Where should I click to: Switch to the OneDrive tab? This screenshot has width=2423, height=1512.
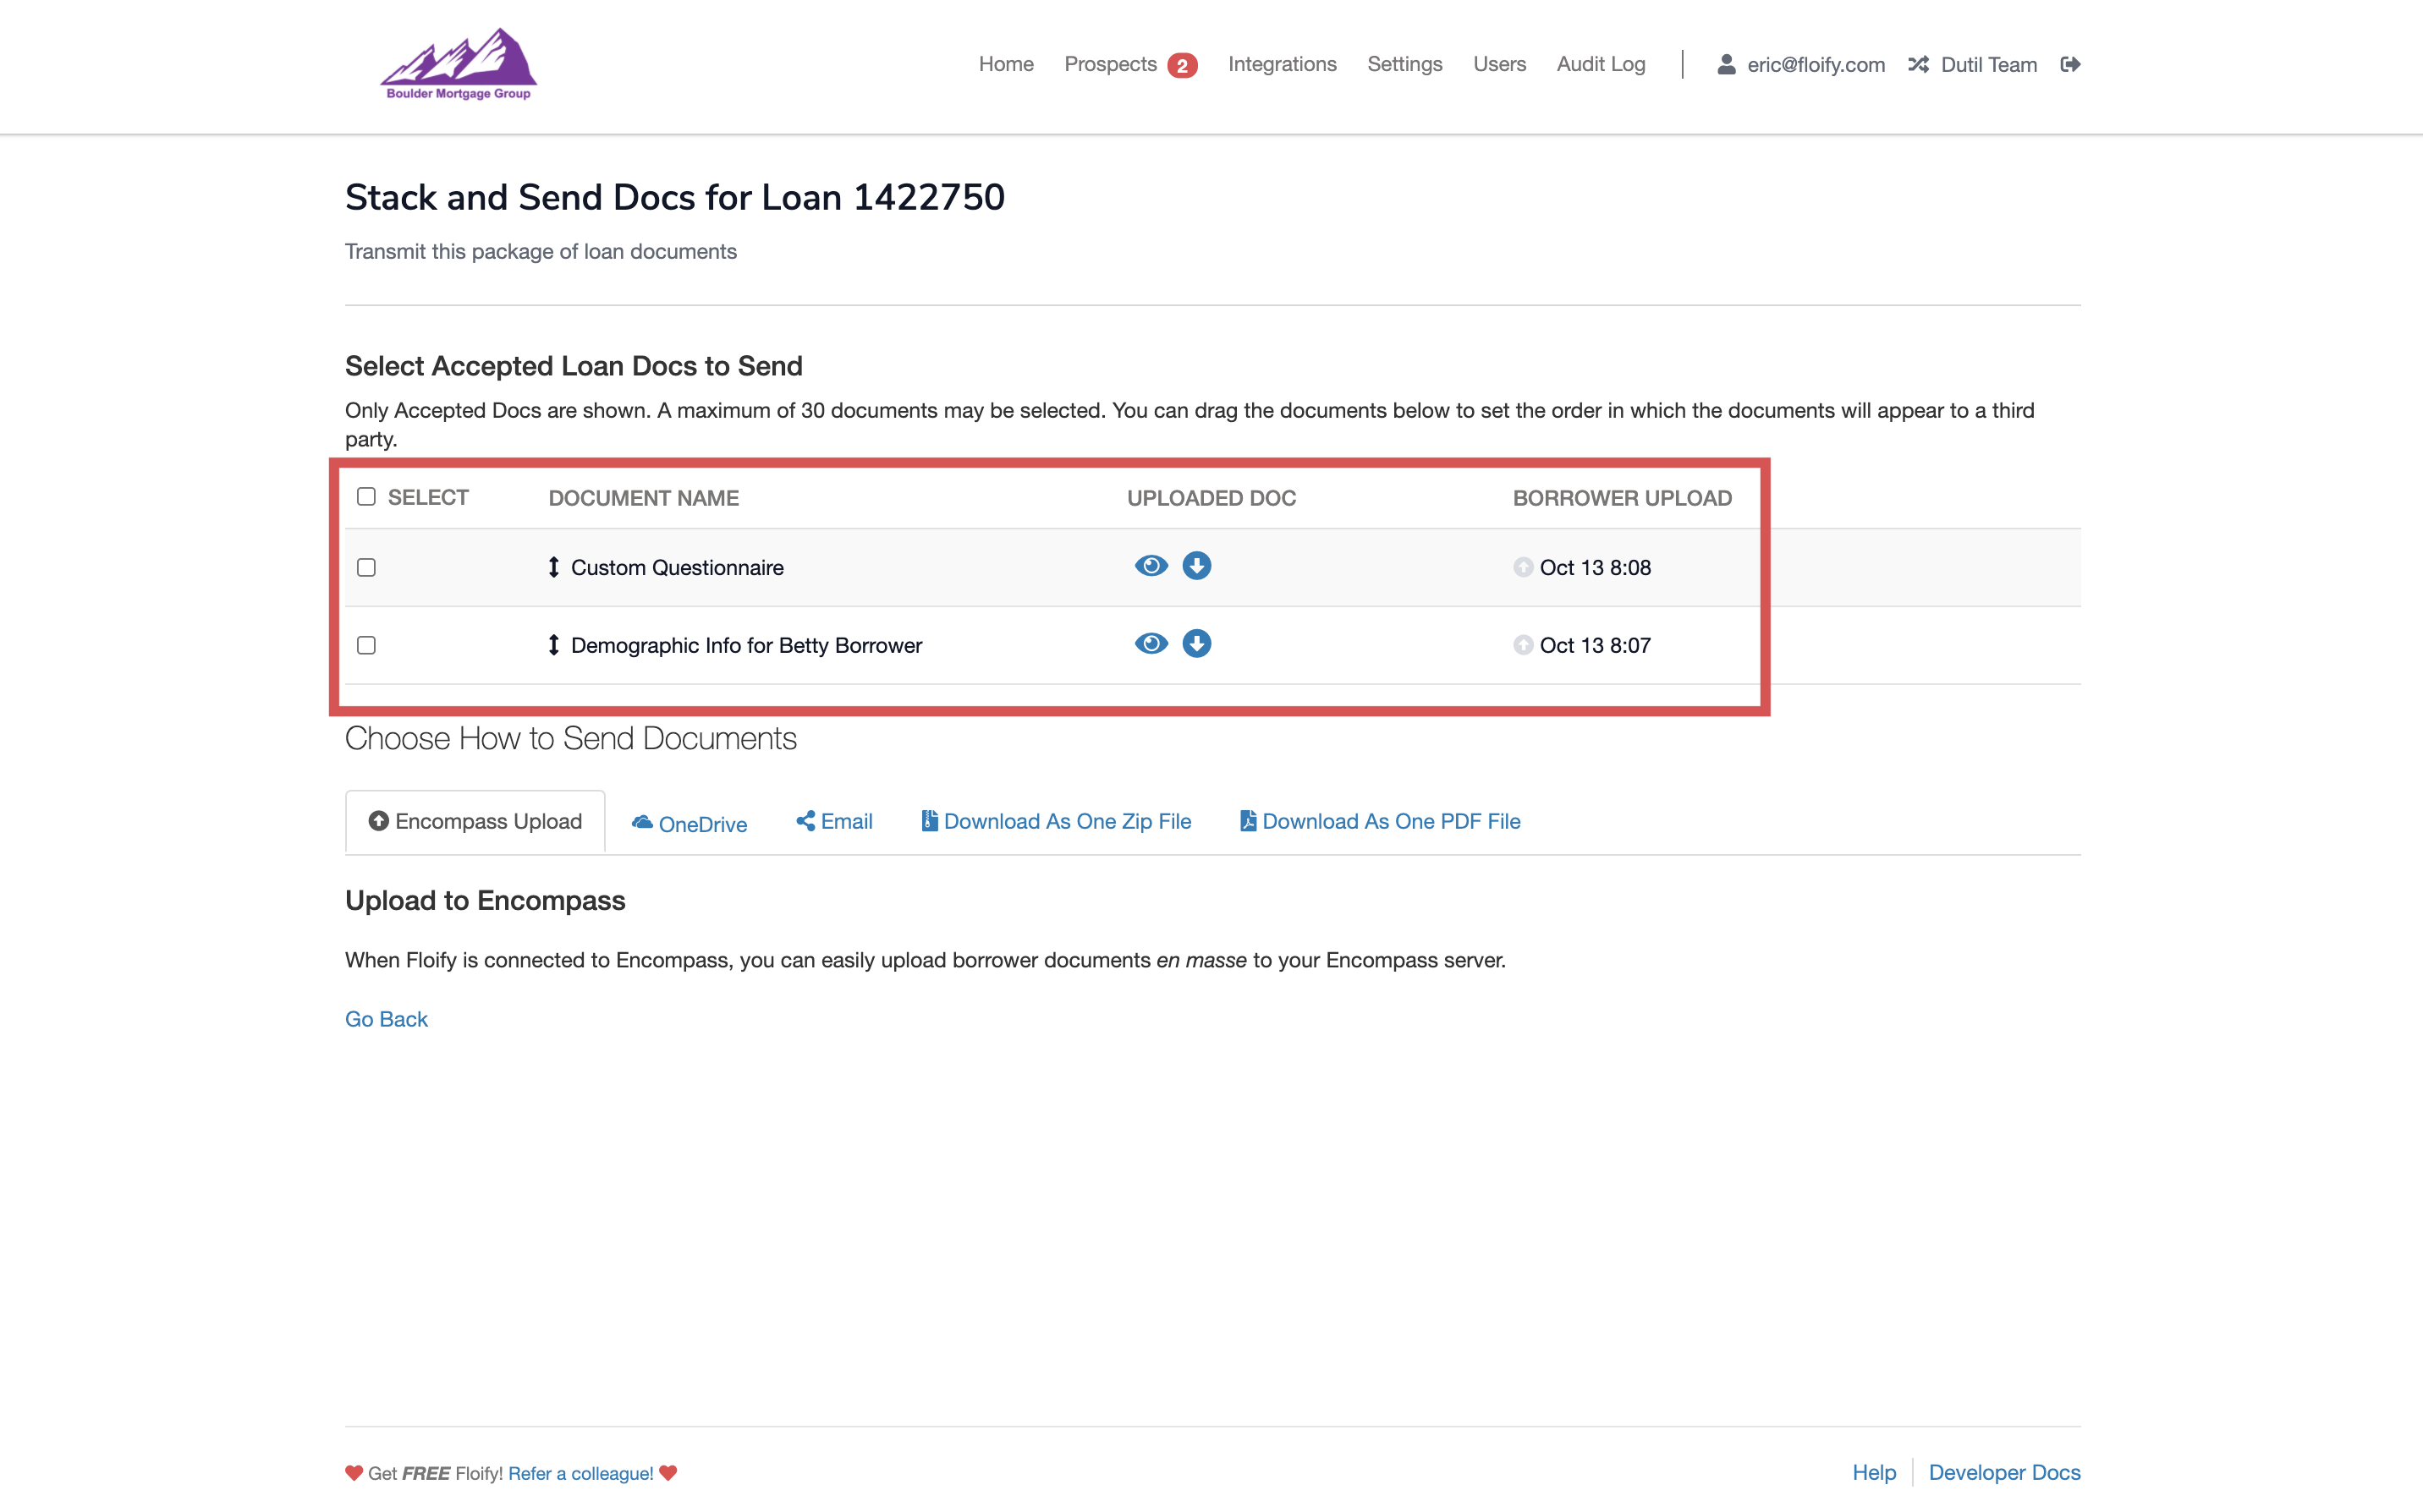click(690, 823)
